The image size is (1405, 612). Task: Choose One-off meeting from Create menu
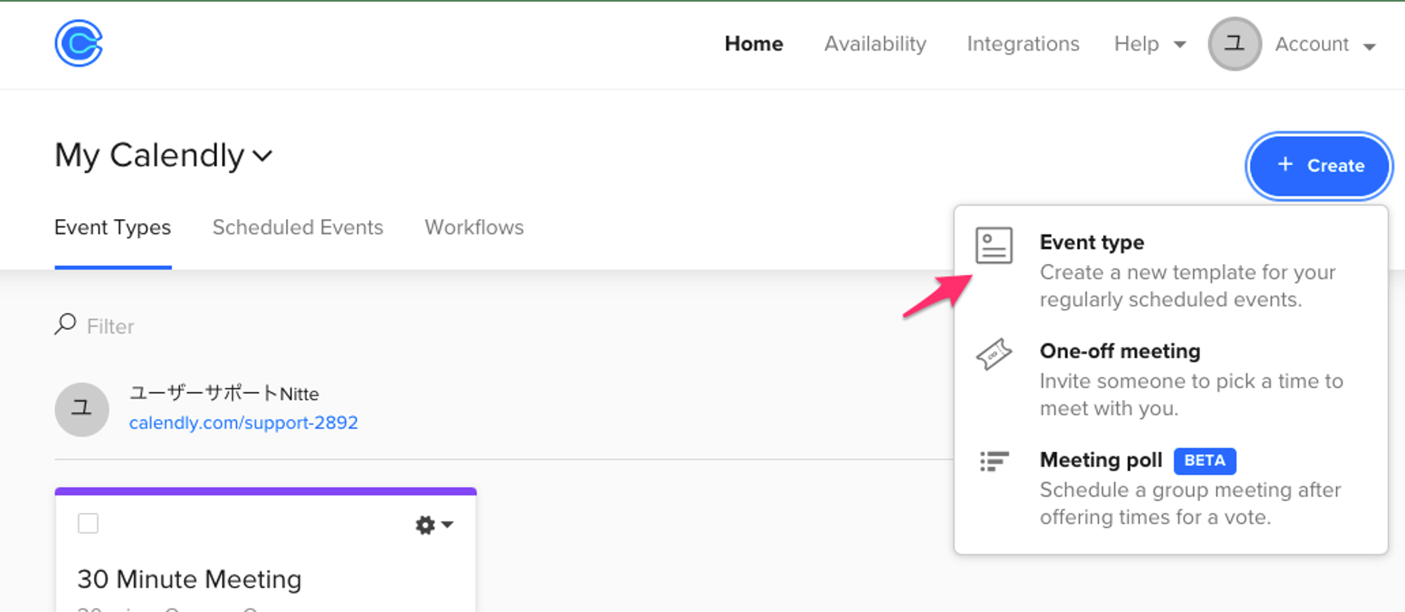pos(1171,379)
